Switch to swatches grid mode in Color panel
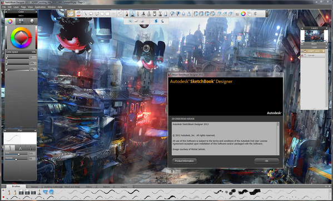This screenshot has height=201, width=333. [21, 21]
